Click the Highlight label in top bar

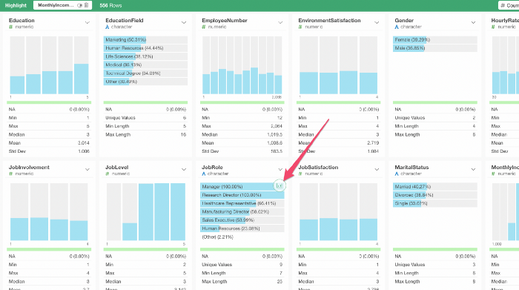16,5
